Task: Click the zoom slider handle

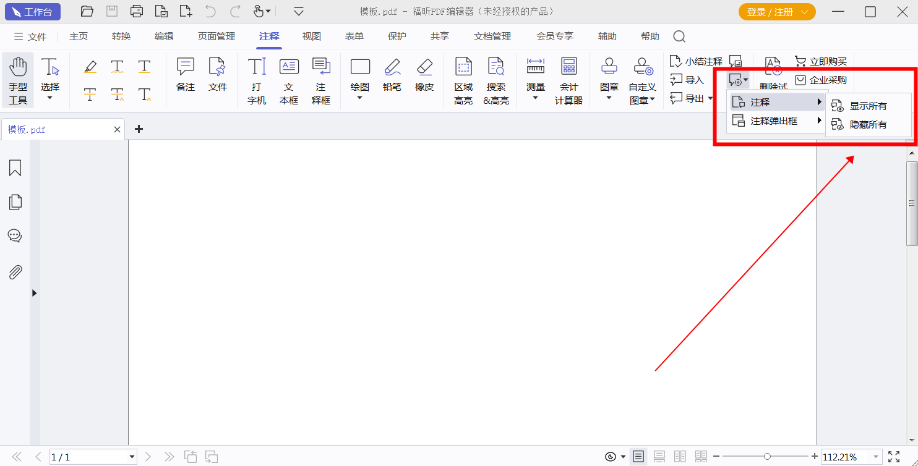Action: [x=767, y=457]
